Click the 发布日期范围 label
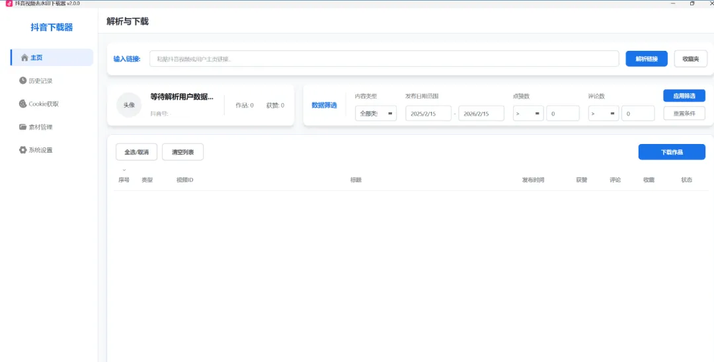Viewport: 714px width, 362px height. [422, 96]
